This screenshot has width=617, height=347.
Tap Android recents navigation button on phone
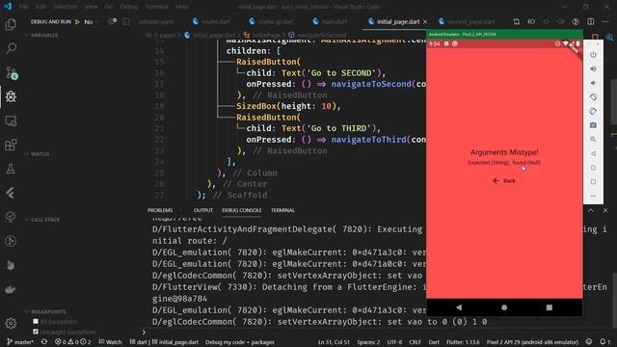tap(550, 307)
